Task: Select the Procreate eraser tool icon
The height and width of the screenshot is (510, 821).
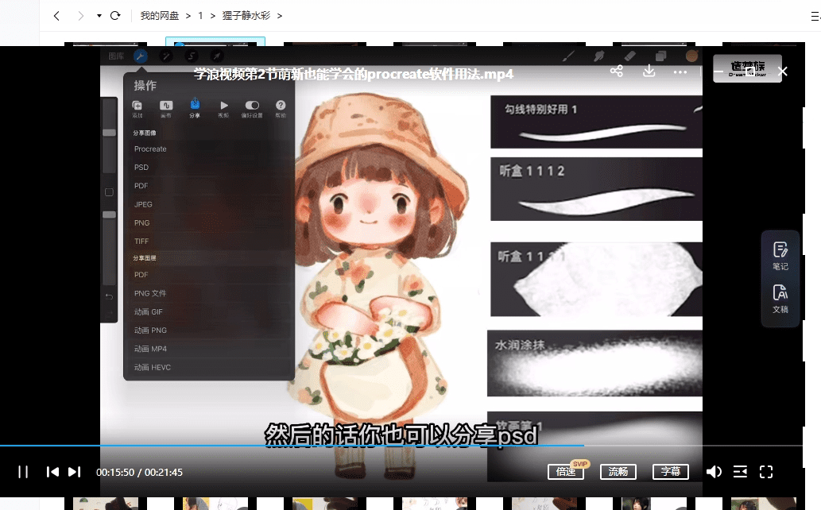Action: pos(630,56)
